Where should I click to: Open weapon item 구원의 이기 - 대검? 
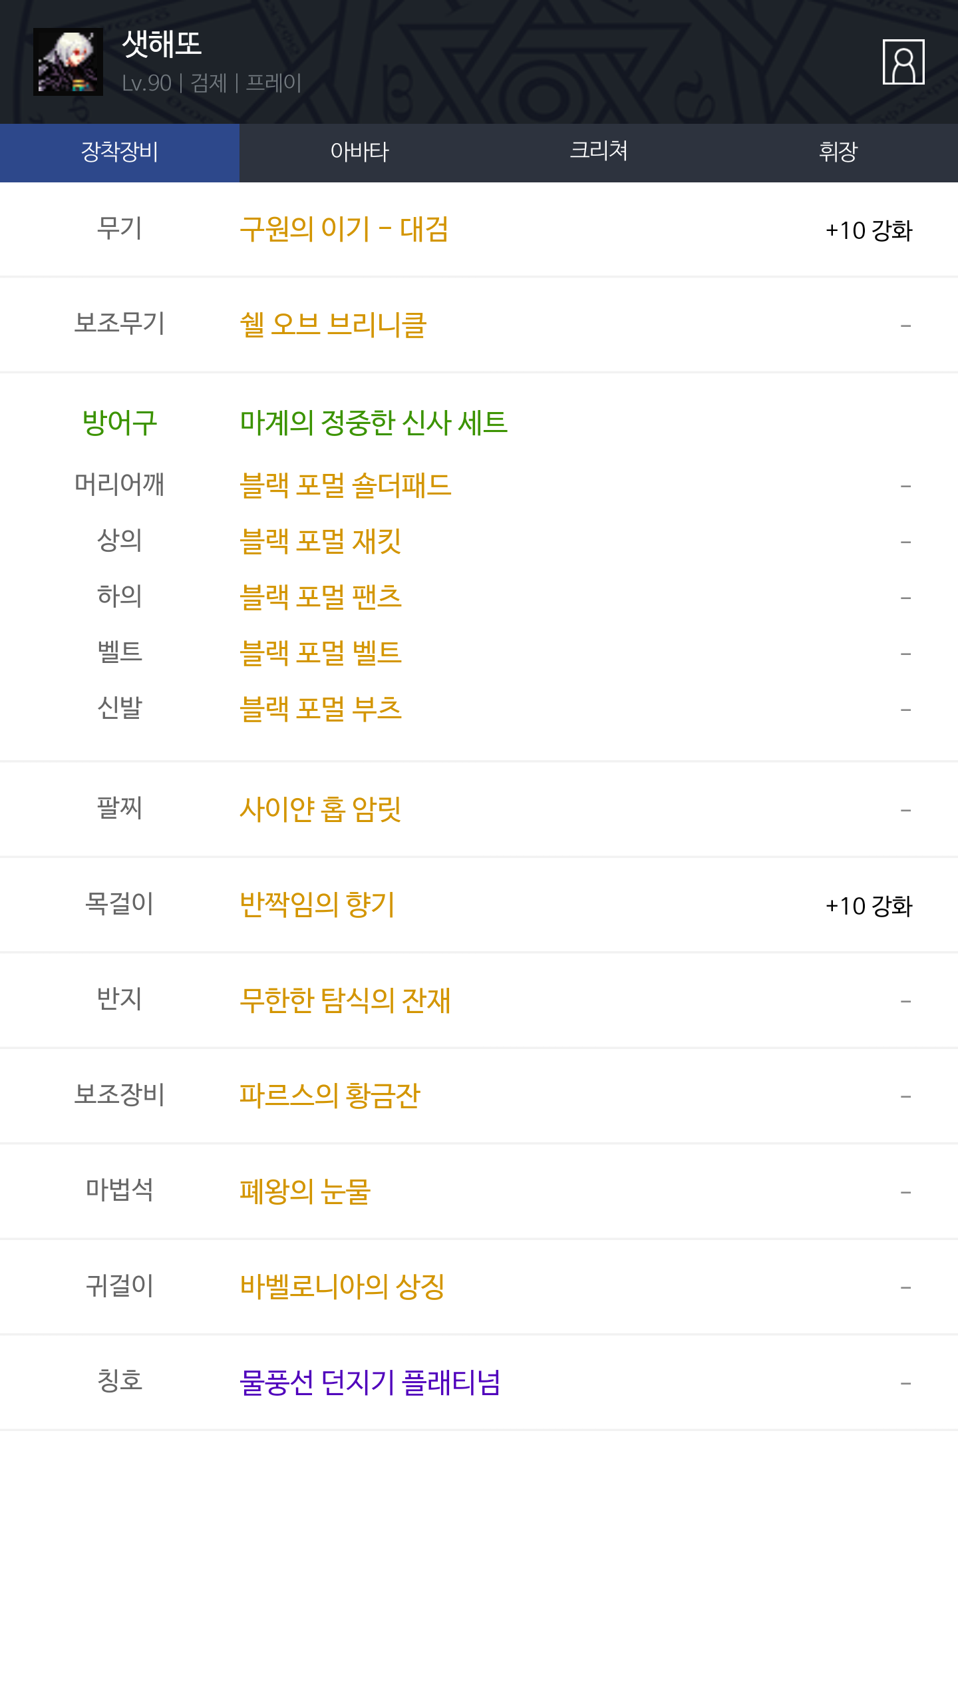point(344,230)
